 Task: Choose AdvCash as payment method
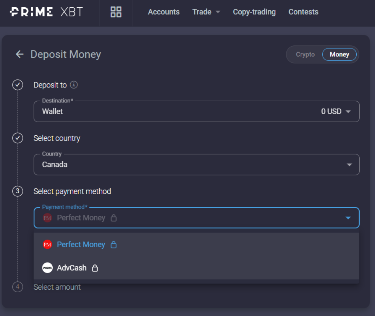pyautogui.click(x=72, y=268)
